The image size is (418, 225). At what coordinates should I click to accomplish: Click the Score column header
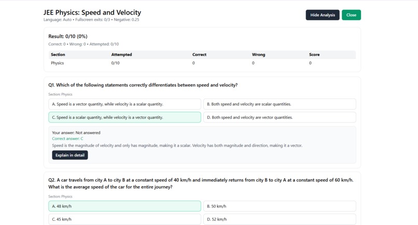click(x=314, y=54)
